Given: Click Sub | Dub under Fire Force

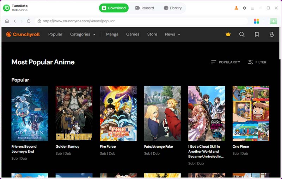Looking at the screenshot, I should [x=108, y=154].
